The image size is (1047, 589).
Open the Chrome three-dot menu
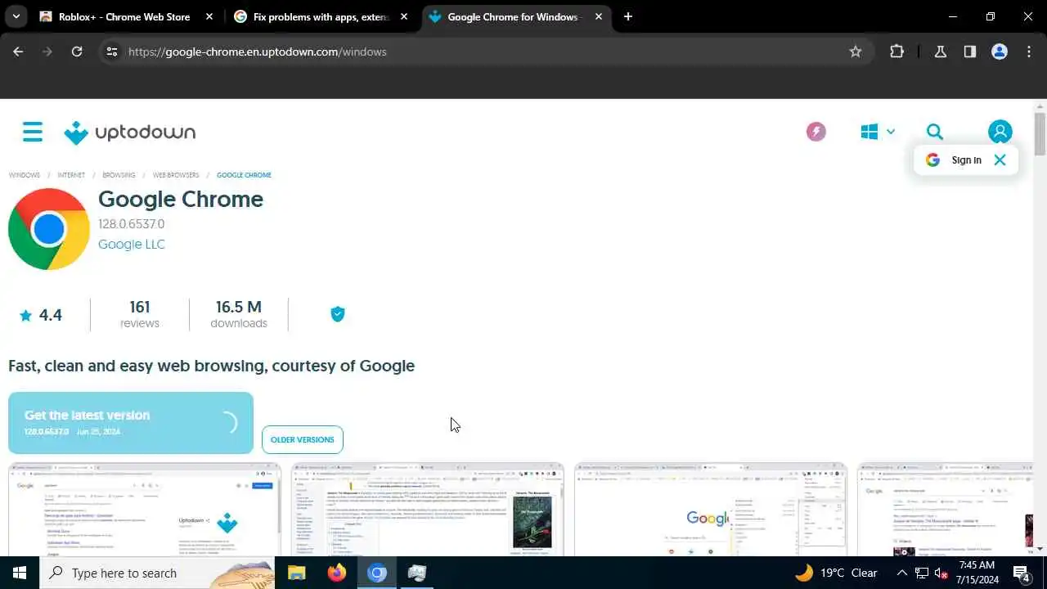[x=1029, y=52]
